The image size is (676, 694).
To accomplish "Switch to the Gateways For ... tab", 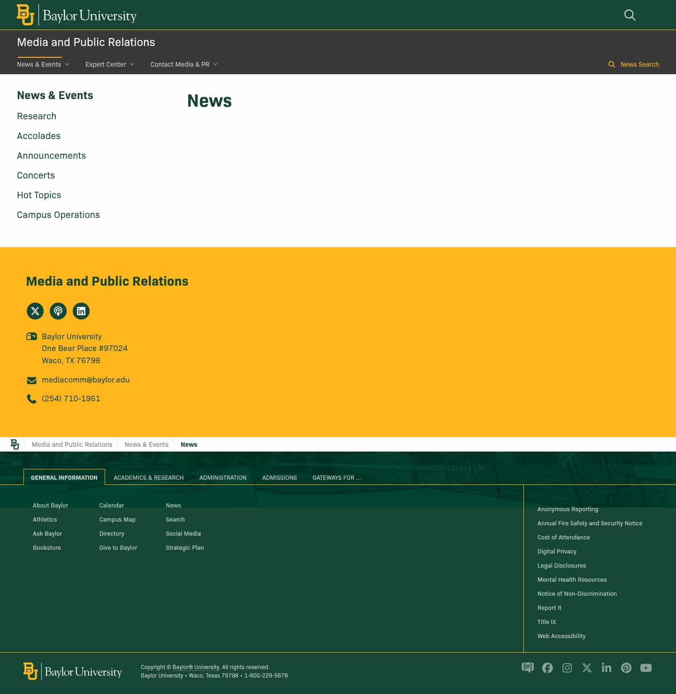I will point(337,477).
